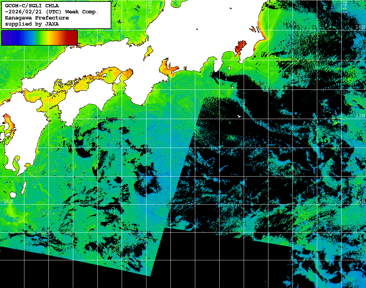Image resolution: width=366 pixels, height=288 pixels.
Task: Click the 144E longitude label
Action: point(345,6)
